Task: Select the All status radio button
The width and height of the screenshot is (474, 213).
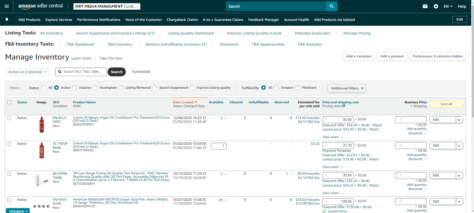Action: [x=44, y=88]
